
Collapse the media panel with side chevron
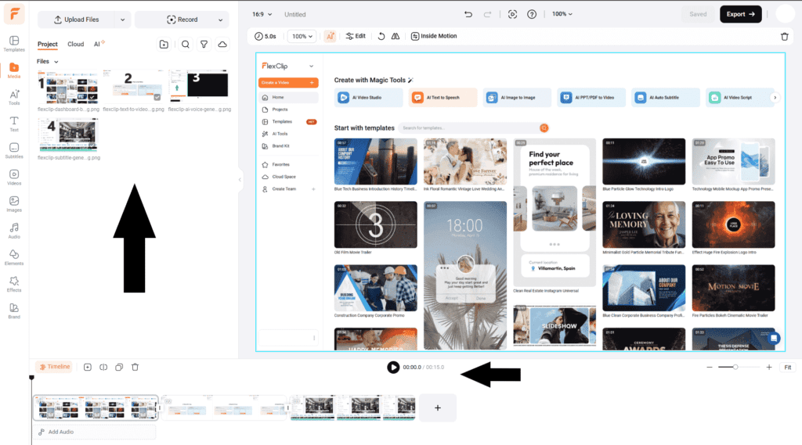(x=240, y=179)
